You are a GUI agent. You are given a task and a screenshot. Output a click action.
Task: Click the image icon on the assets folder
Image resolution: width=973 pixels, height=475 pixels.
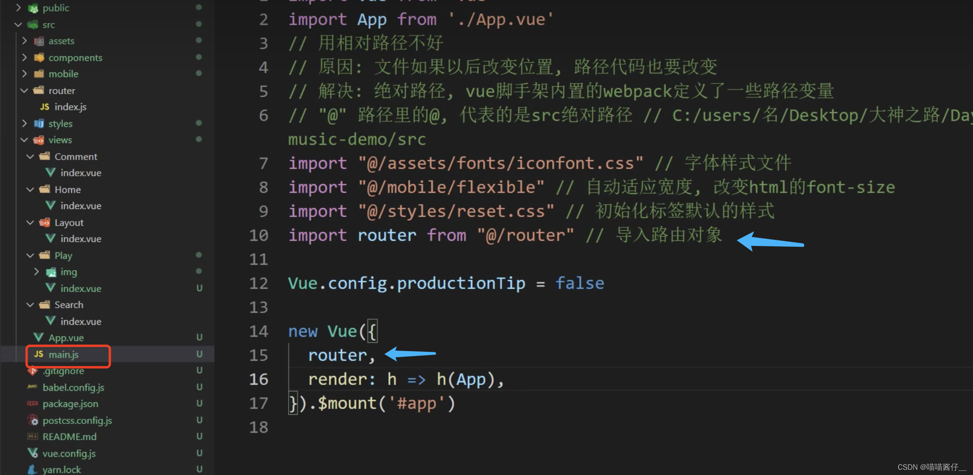(38, 41)
